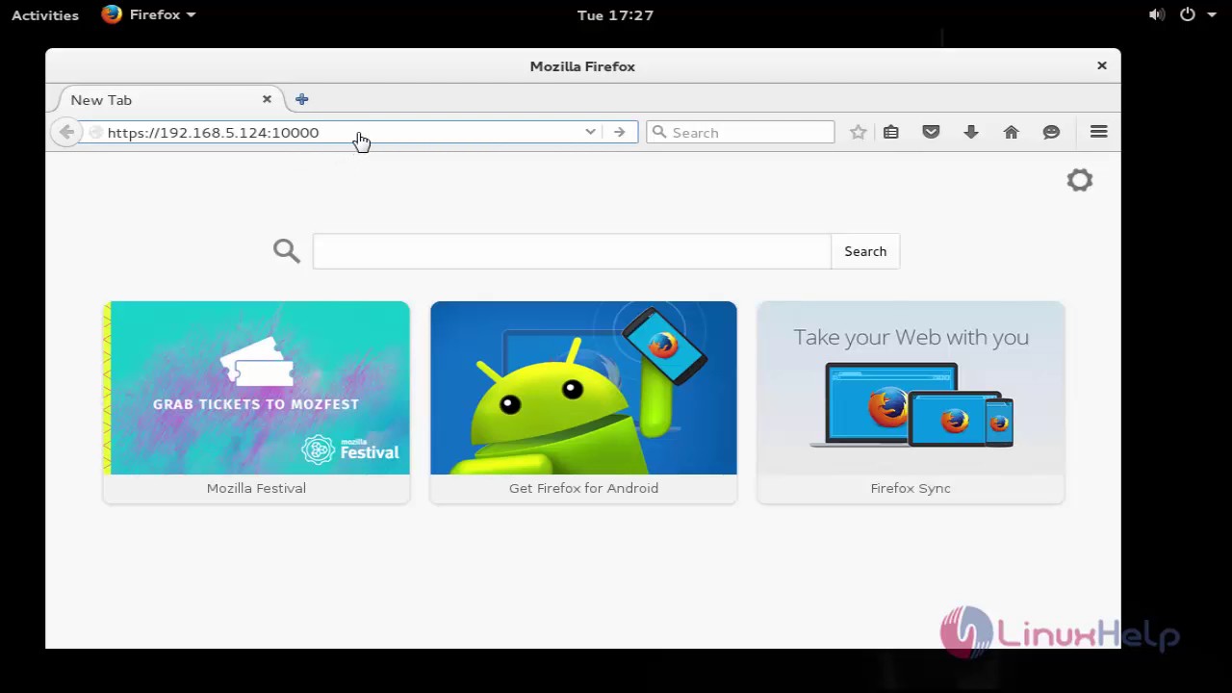Open a new tab with plus button
The height and width of the screenshot is (693, 1232).
click(301, 99)
